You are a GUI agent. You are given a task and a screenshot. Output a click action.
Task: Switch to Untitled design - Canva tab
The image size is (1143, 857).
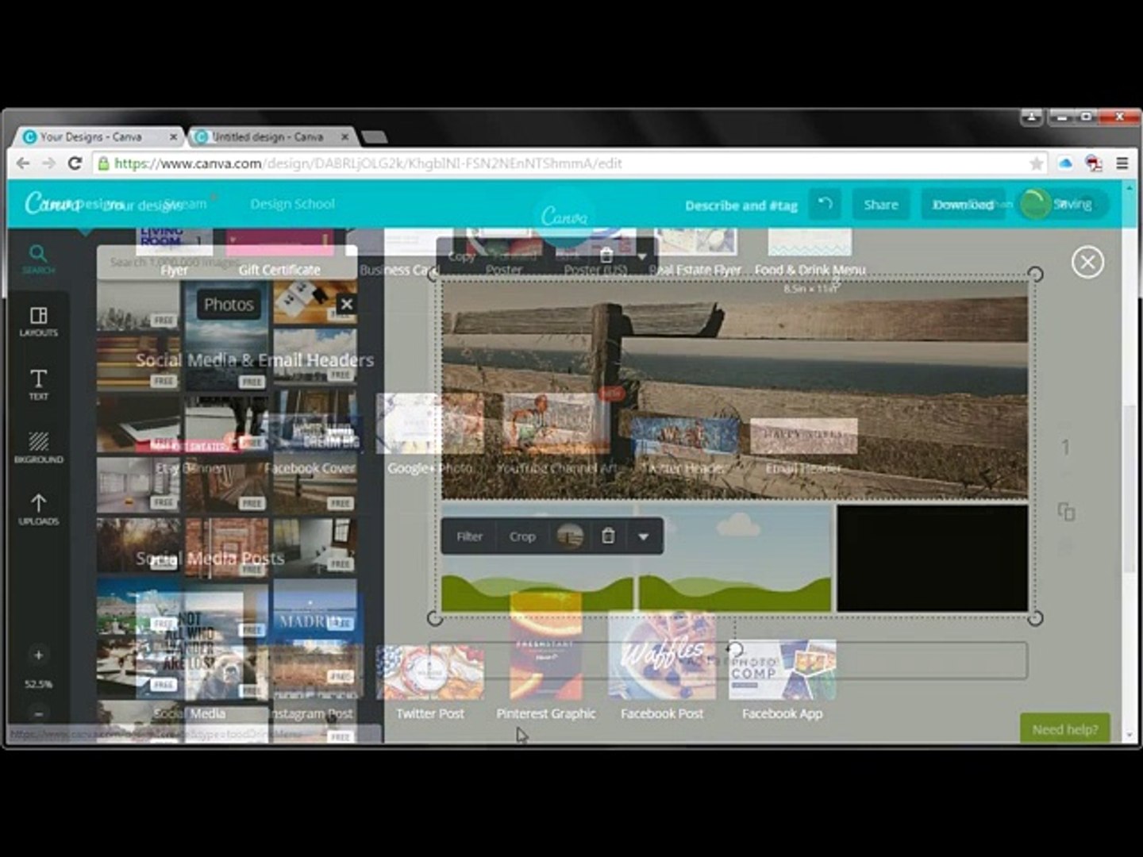[268, 136]
